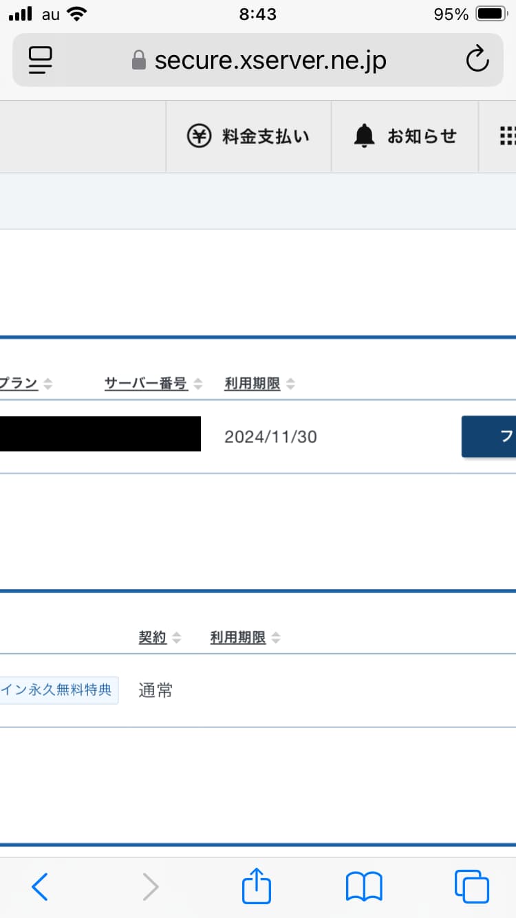
Task: Reload the page in Safari
Action: [477, 60]
